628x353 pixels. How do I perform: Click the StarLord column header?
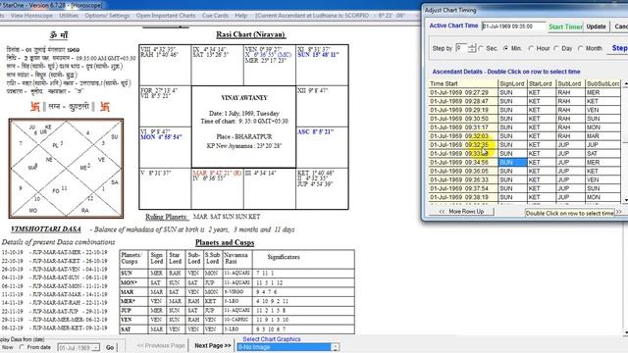541,83
